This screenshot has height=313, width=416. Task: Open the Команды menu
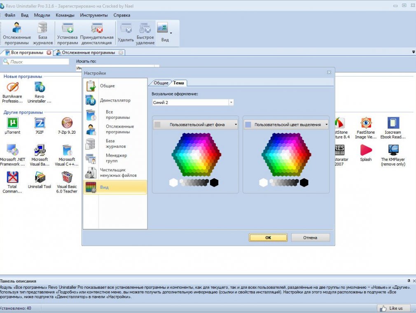point(65,15)
